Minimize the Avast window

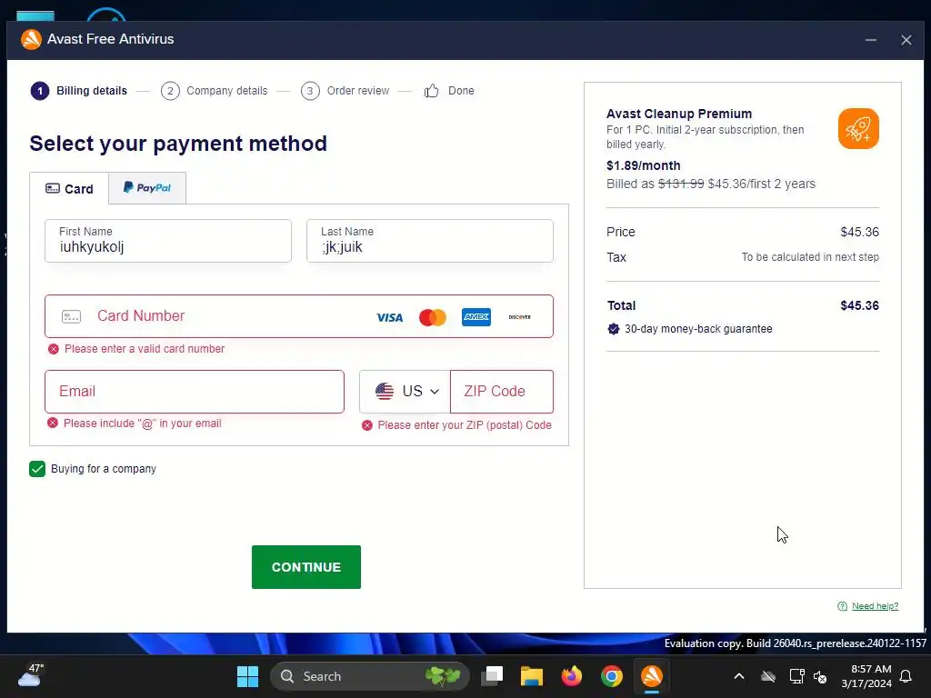(870, 40)
